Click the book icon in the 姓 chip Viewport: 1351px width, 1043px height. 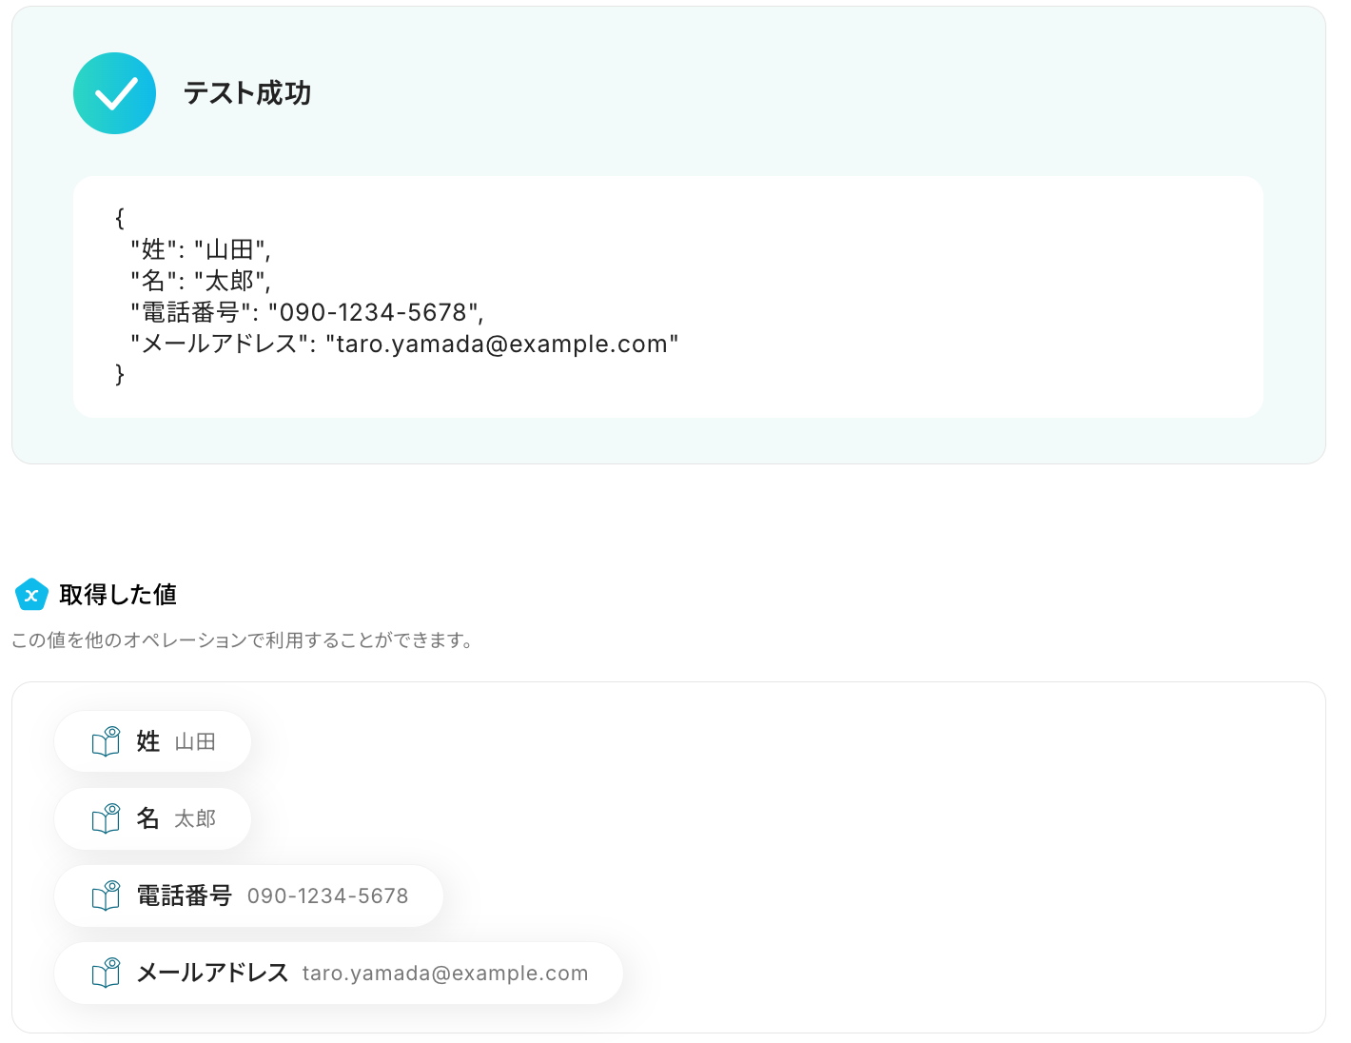click(x=106, y=741)
